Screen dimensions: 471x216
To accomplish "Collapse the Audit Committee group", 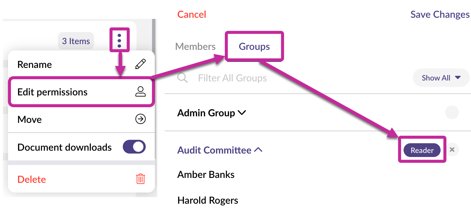I will click(x=258, y=150).
